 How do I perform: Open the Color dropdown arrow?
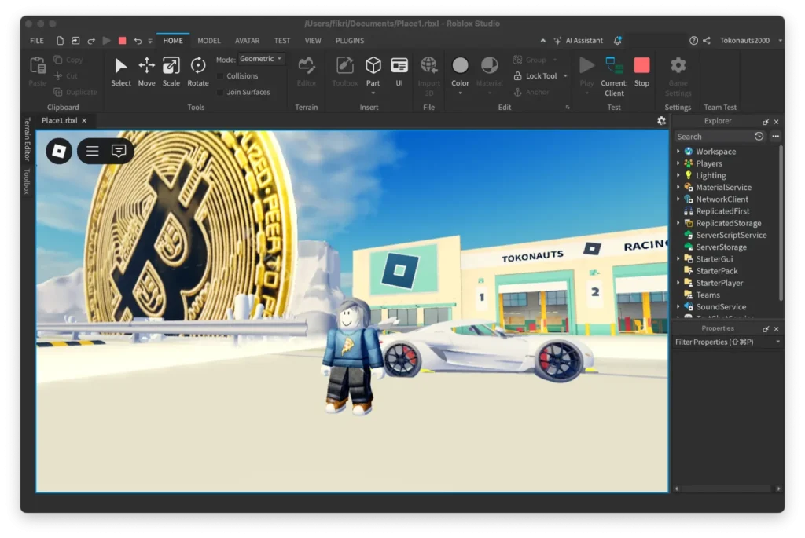(x=460, y=93)
